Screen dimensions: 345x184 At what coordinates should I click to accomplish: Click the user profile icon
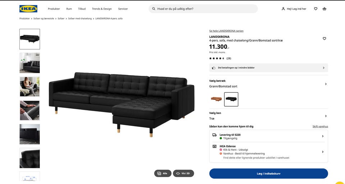[x=283, y=9]
